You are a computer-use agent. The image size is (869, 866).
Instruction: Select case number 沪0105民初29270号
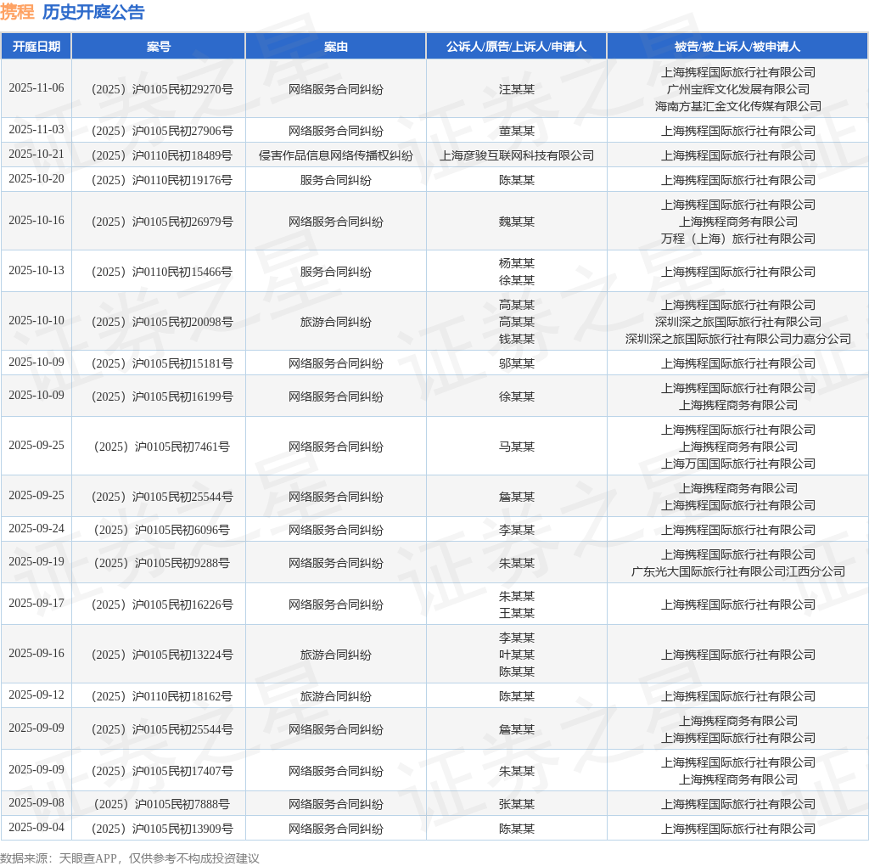coord(162,89)
